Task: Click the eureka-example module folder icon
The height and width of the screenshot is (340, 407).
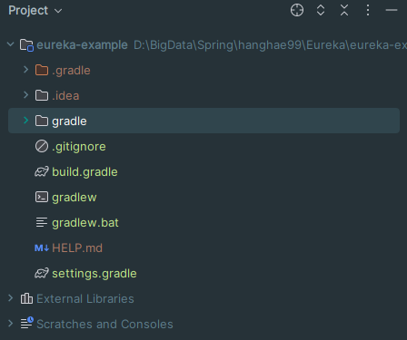Action: [26, 45]
